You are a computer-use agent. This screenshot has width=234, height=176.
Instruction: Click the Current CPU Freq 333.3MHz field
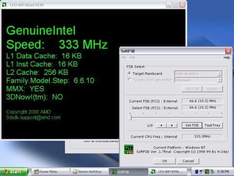[x=202, y=136]
